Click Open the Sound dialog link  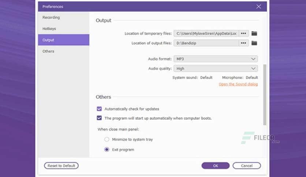[238, 84]
